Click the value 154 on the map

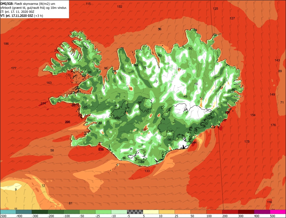click(x=253, y=115)
